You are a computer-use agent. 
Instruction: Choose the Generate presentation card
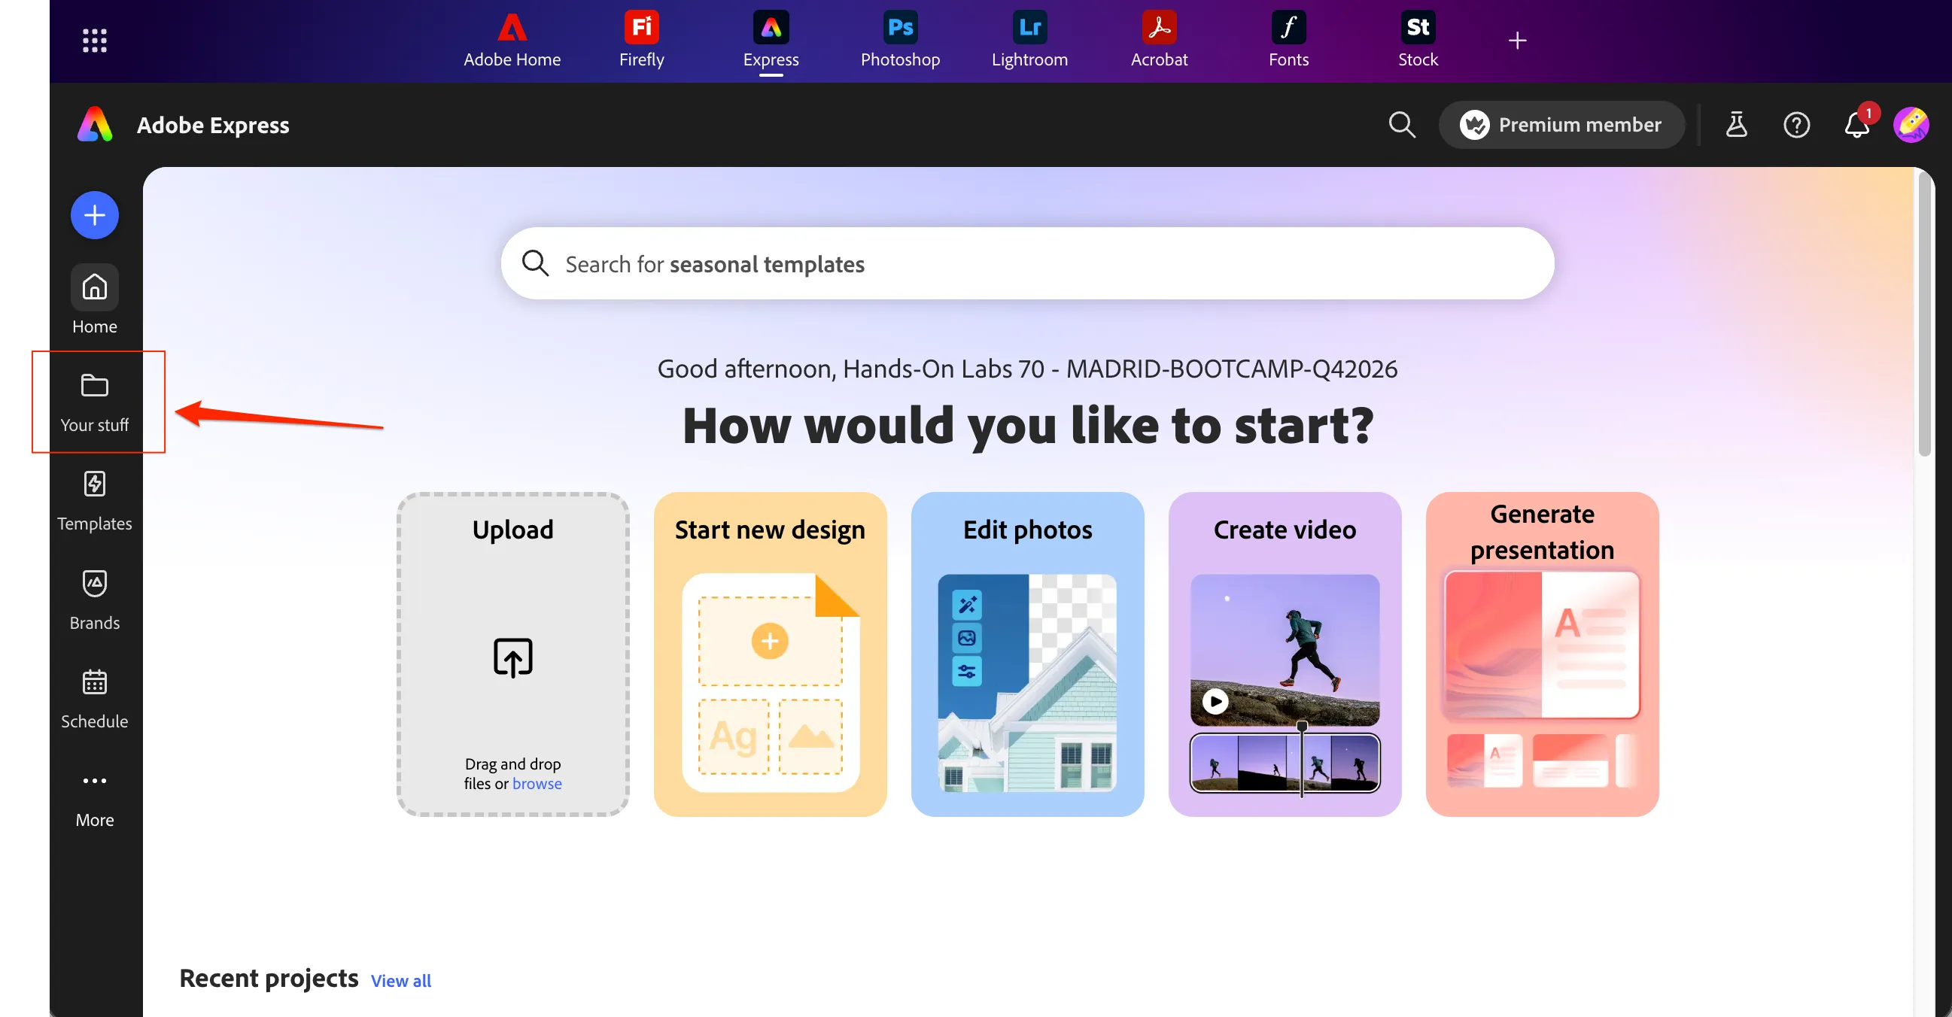click(1542, 654)
